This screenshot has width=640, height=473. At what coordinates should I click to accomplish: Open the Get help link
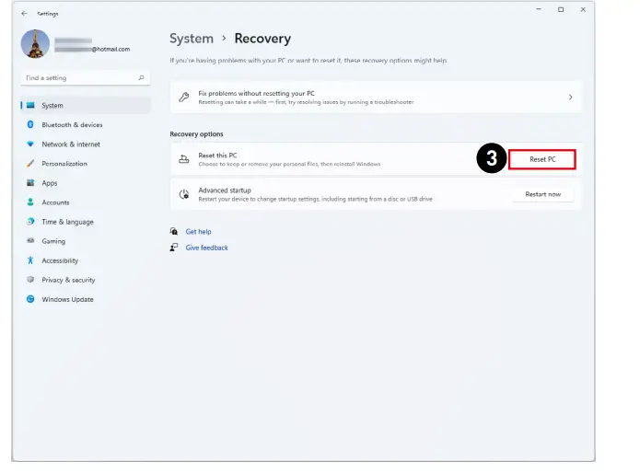(198, 232)
